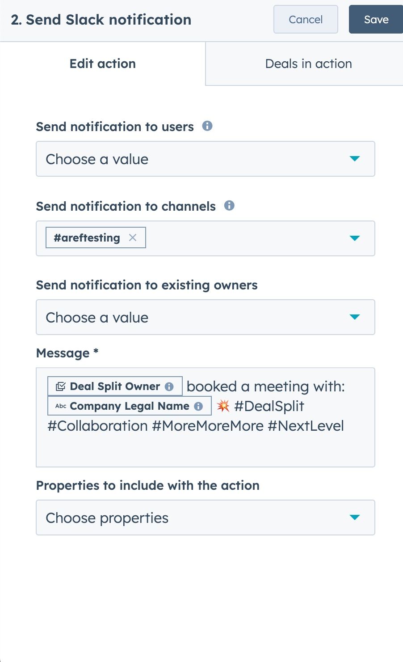Select the Deal Split Owner token chip
Screen dimensions: 403x662
click(x=114, y=386)
